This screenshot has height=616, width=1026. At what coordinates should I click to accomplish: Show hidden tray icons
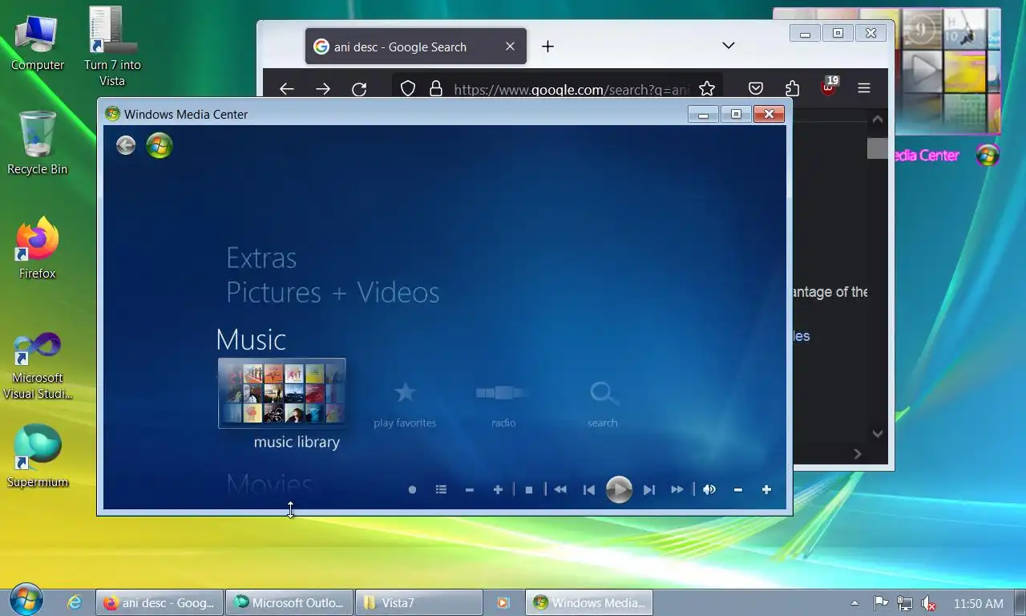tap(854, 603)
